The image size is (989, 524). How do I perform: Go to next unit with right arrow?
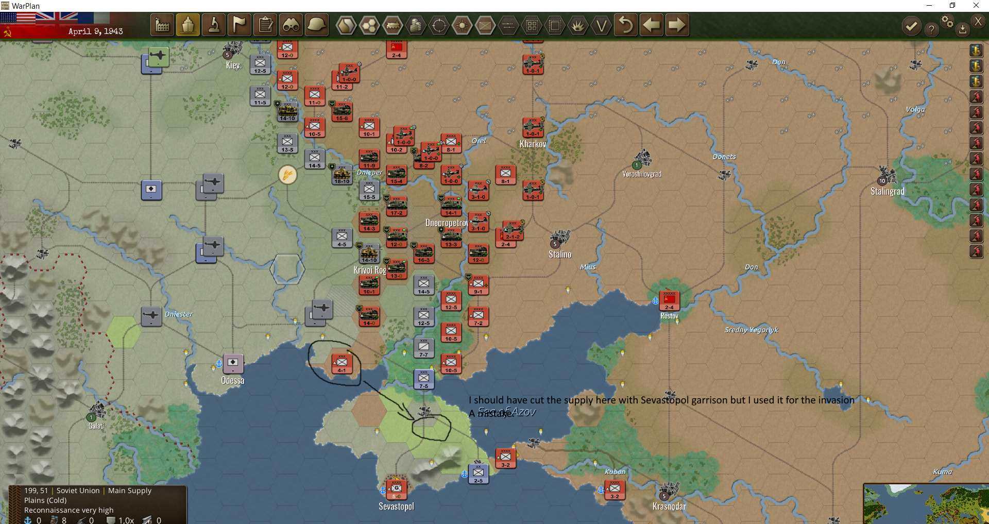pos(677,25)
